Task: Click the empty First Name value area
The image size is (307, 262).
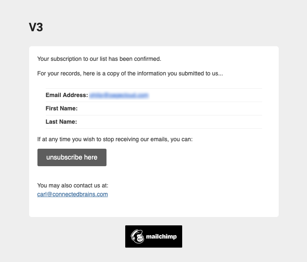Action: [170, 108]
